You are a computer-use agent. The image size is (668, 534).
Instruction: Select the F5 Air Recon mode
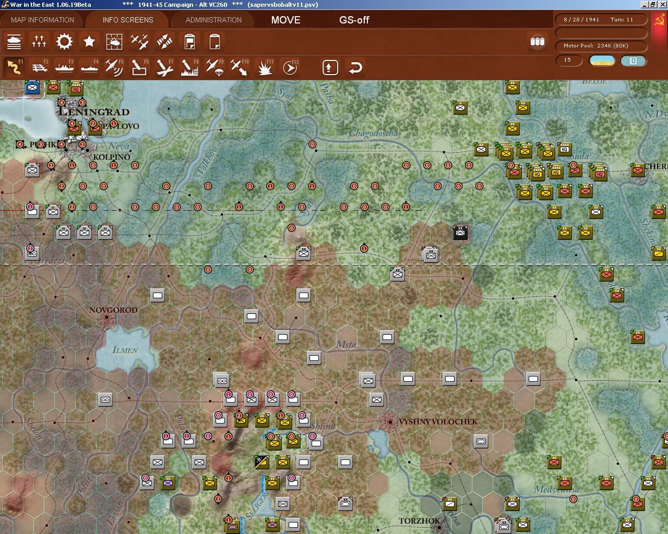[x=114, y=67]
